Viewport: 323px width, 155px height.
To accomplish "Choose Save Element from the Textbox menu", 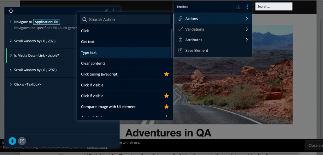I will tap(197, 50).
